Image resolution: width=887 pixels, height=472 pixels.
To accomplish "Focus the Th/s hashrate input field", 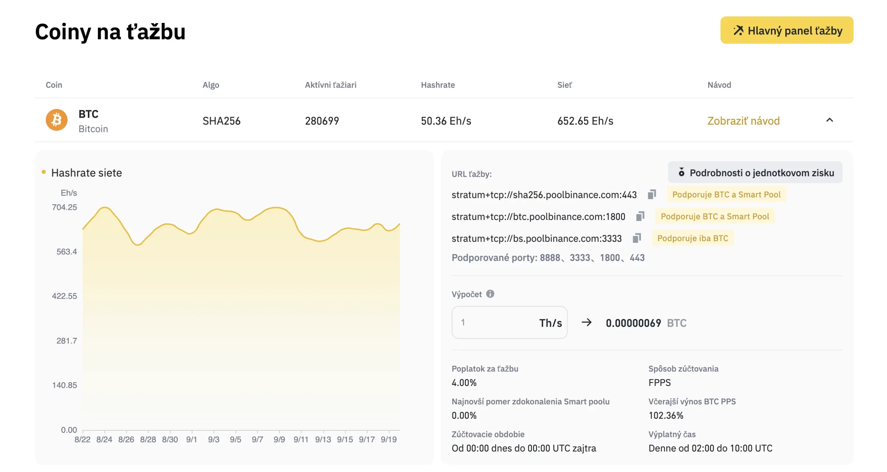I will point(509,322).
